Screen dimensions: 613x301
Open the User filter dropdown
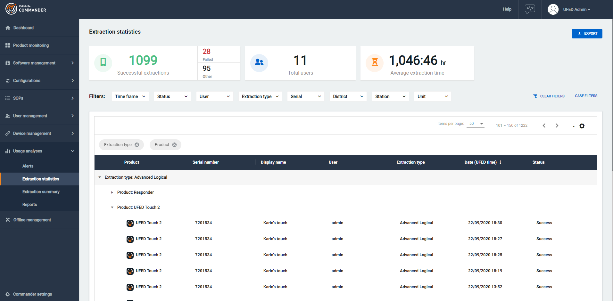[x=215, y=96]
